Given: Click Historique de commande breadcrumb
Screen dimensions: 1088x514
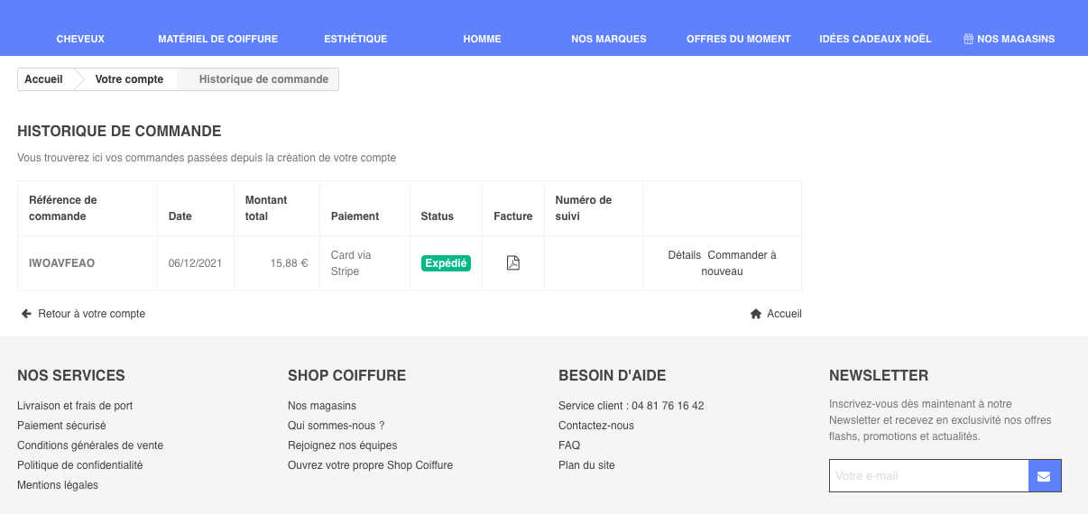Looking at the screenshot, I should (x=263, y=79).
